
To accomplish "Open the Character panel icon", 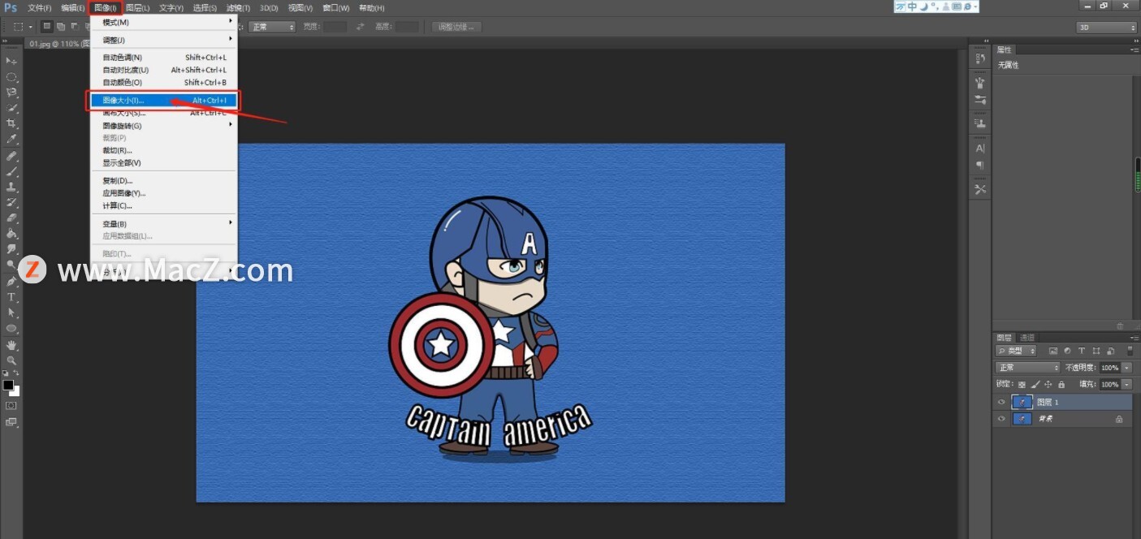I will [980, 149].
